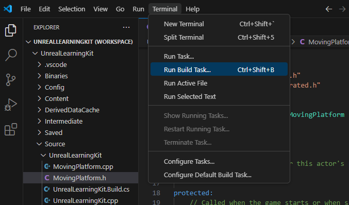349x205 pixels.
Task: Open the View menu
Action: (101, 9)
